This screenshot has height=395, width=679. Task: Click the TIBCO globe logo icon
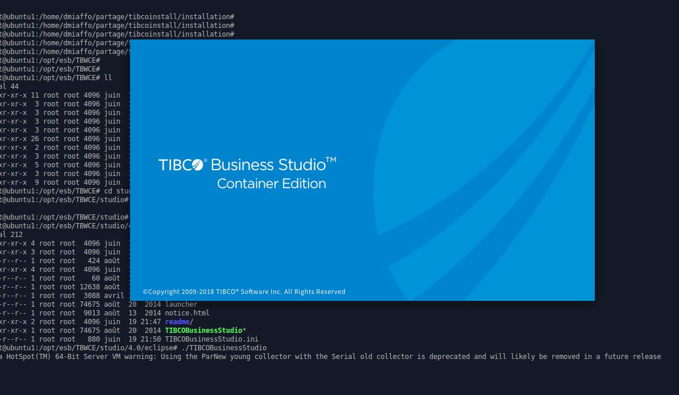tap(196, 164)
